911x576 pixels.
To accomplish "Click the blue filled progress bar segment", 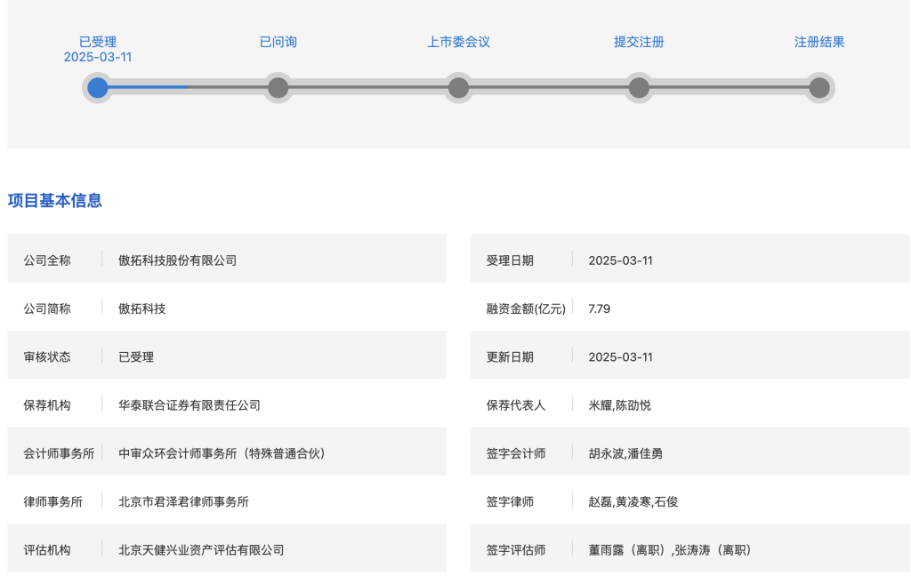I will coord(149,87).
